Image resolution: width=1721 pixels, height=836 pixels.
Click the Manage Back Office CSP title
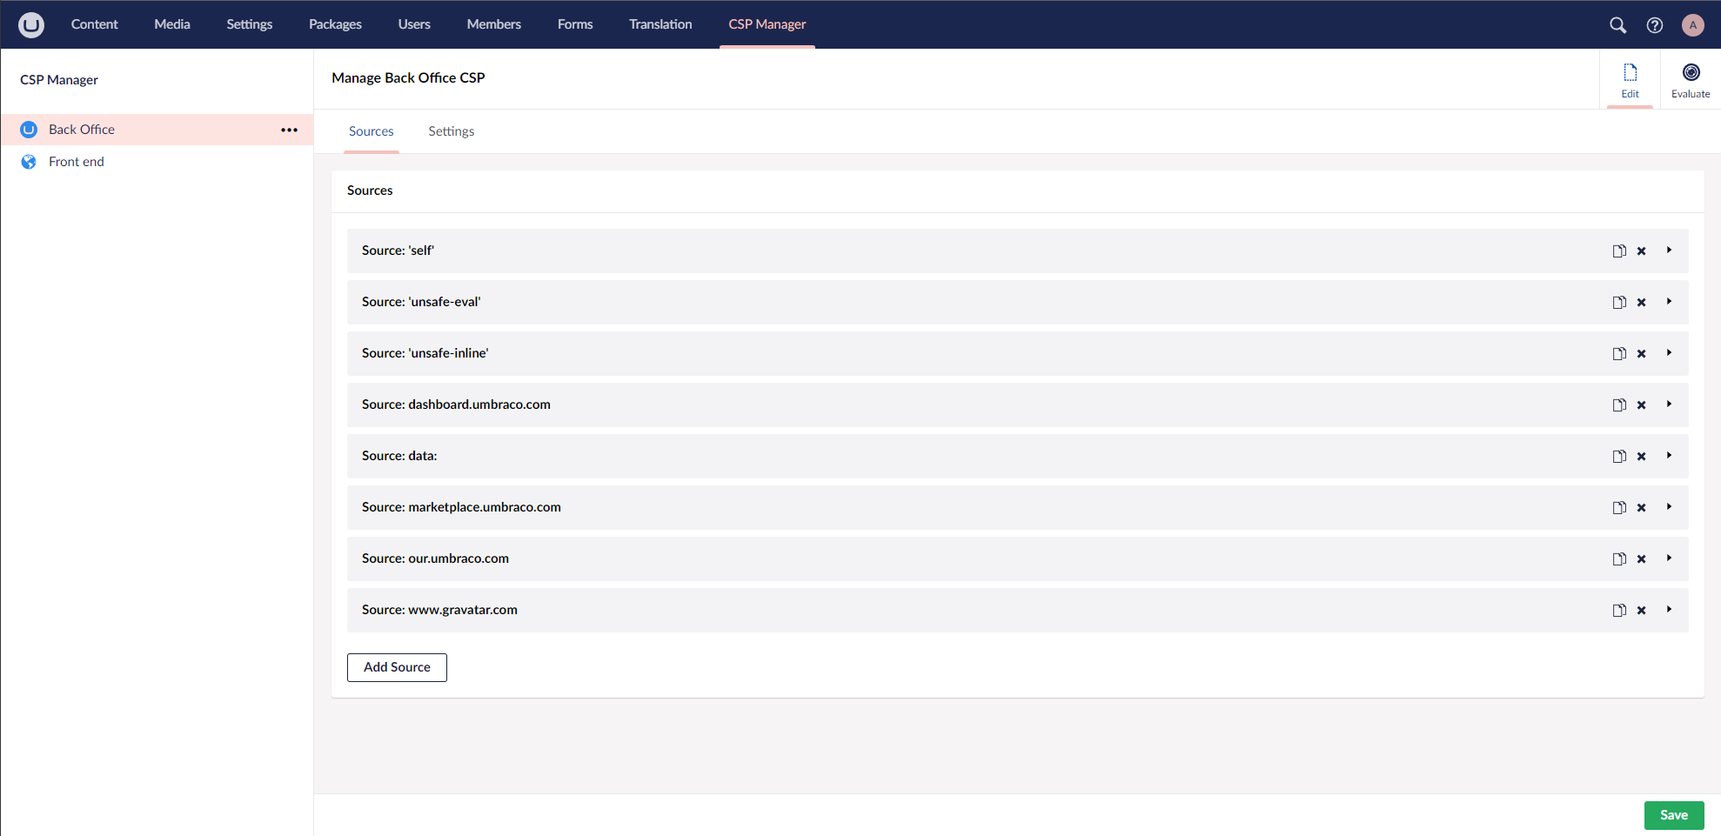408,77
